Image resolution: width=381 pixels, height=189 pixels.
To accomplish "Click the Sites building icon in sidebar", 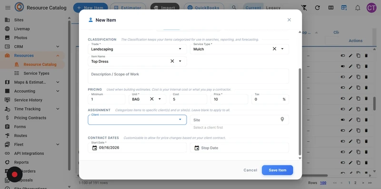I will pyautogui.click(x=7, y=20).
